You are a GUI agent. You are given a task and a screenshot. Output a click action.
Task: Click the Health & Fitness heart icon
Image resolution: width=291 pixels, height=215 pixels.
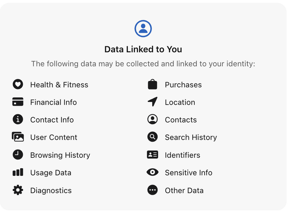point(18,85)
